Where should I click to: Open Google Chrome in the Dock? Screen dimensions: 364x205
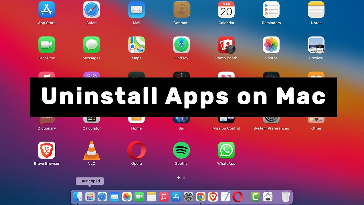pos(201,197)
